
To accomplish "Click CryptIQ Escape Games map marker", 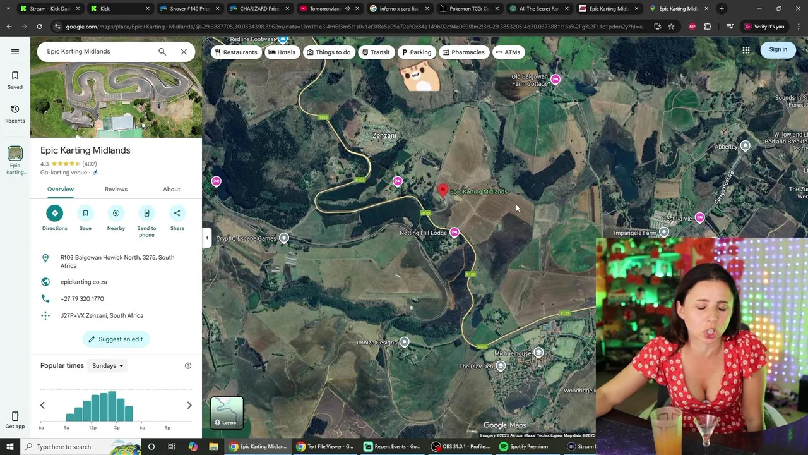I will coord(284,238).
